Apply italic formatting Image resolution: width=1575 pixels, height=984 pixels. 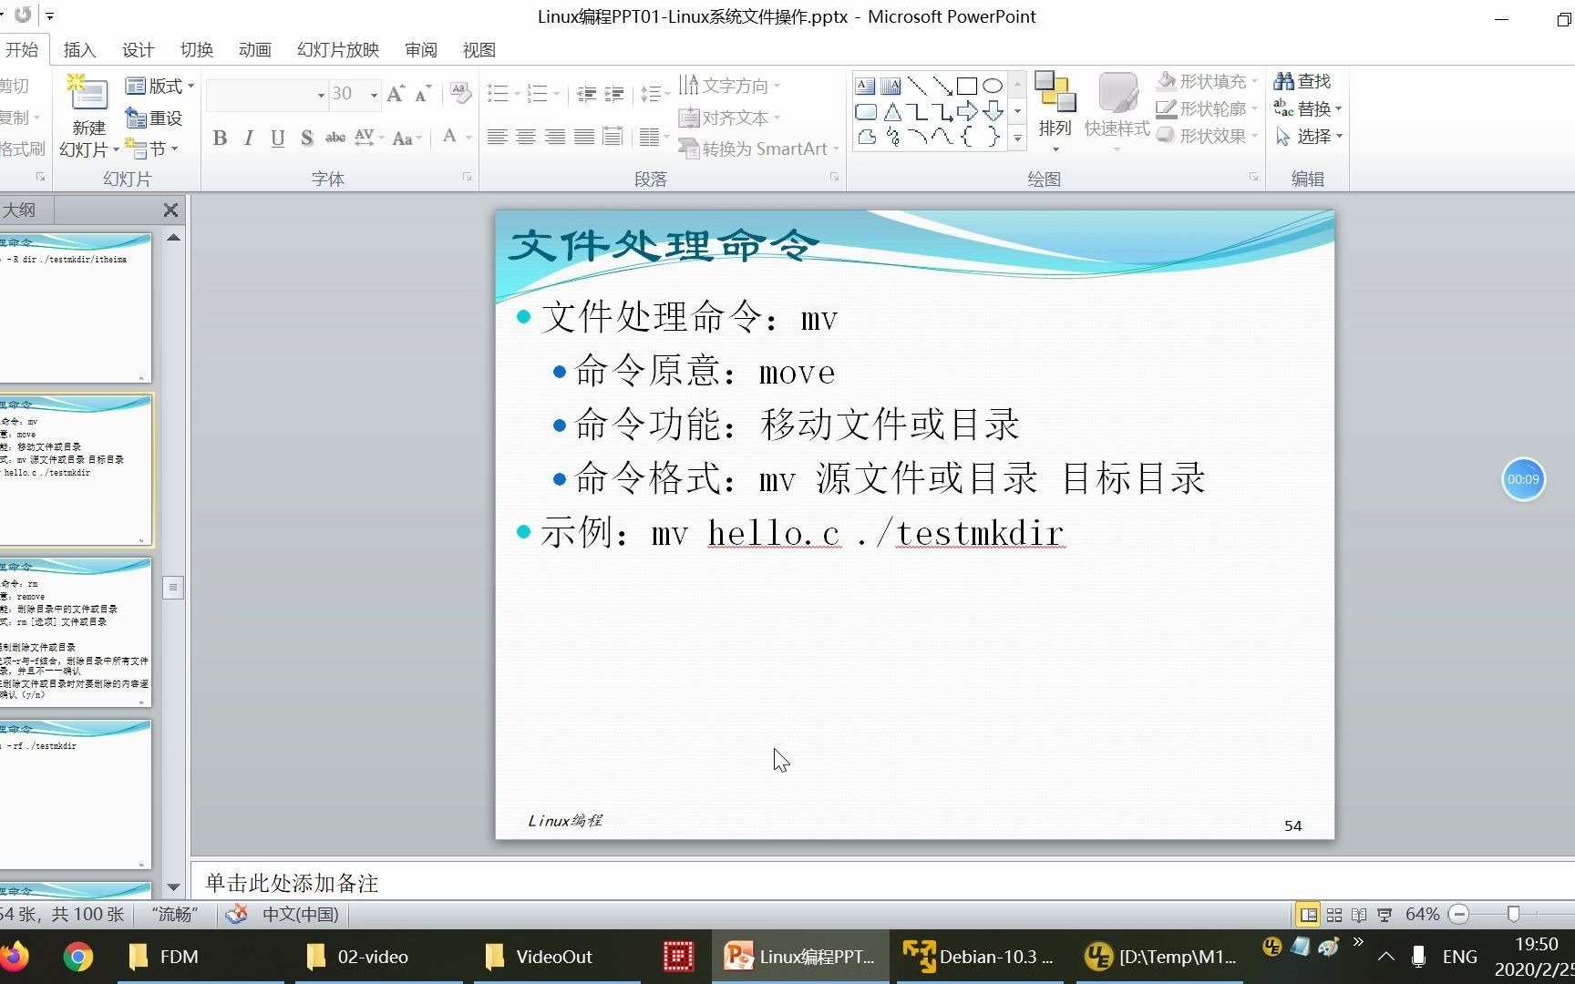click(247, 138)
